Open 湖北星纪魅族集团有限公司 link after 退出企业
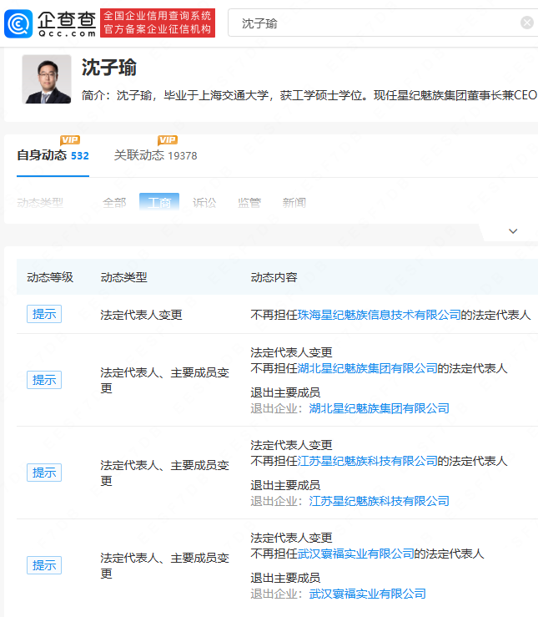 (379, 408)
